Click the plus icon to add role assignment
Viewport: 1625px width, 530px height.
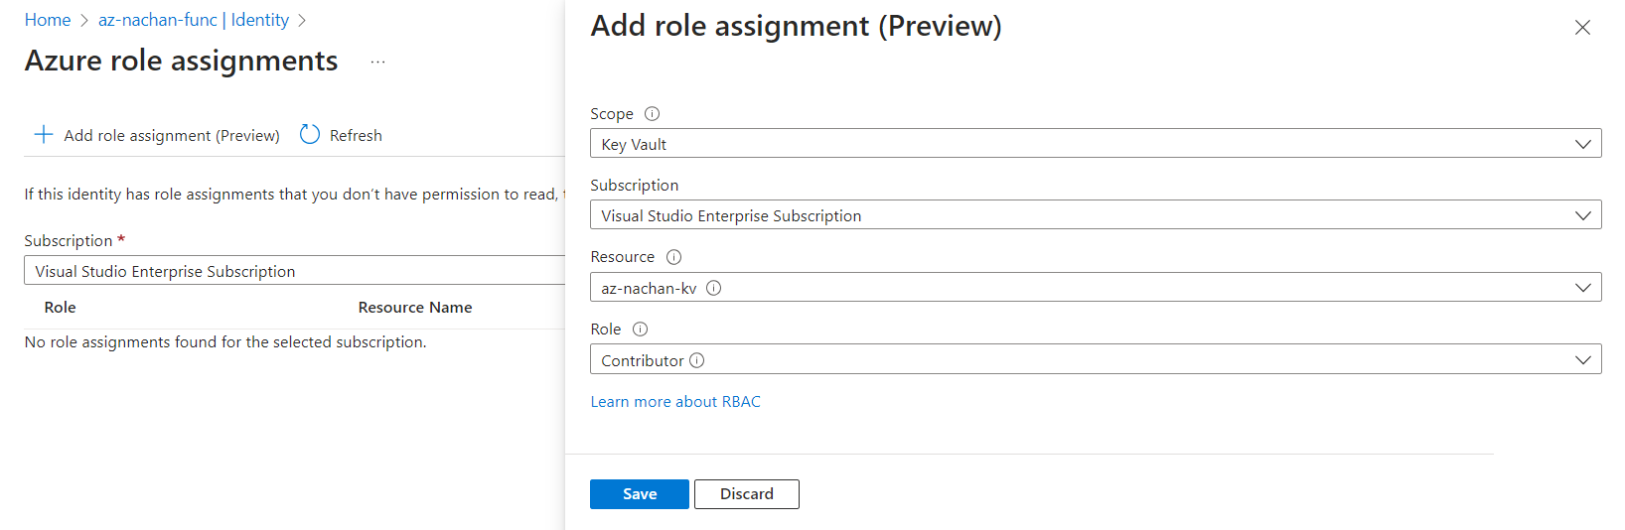click(x=44, y=135)
